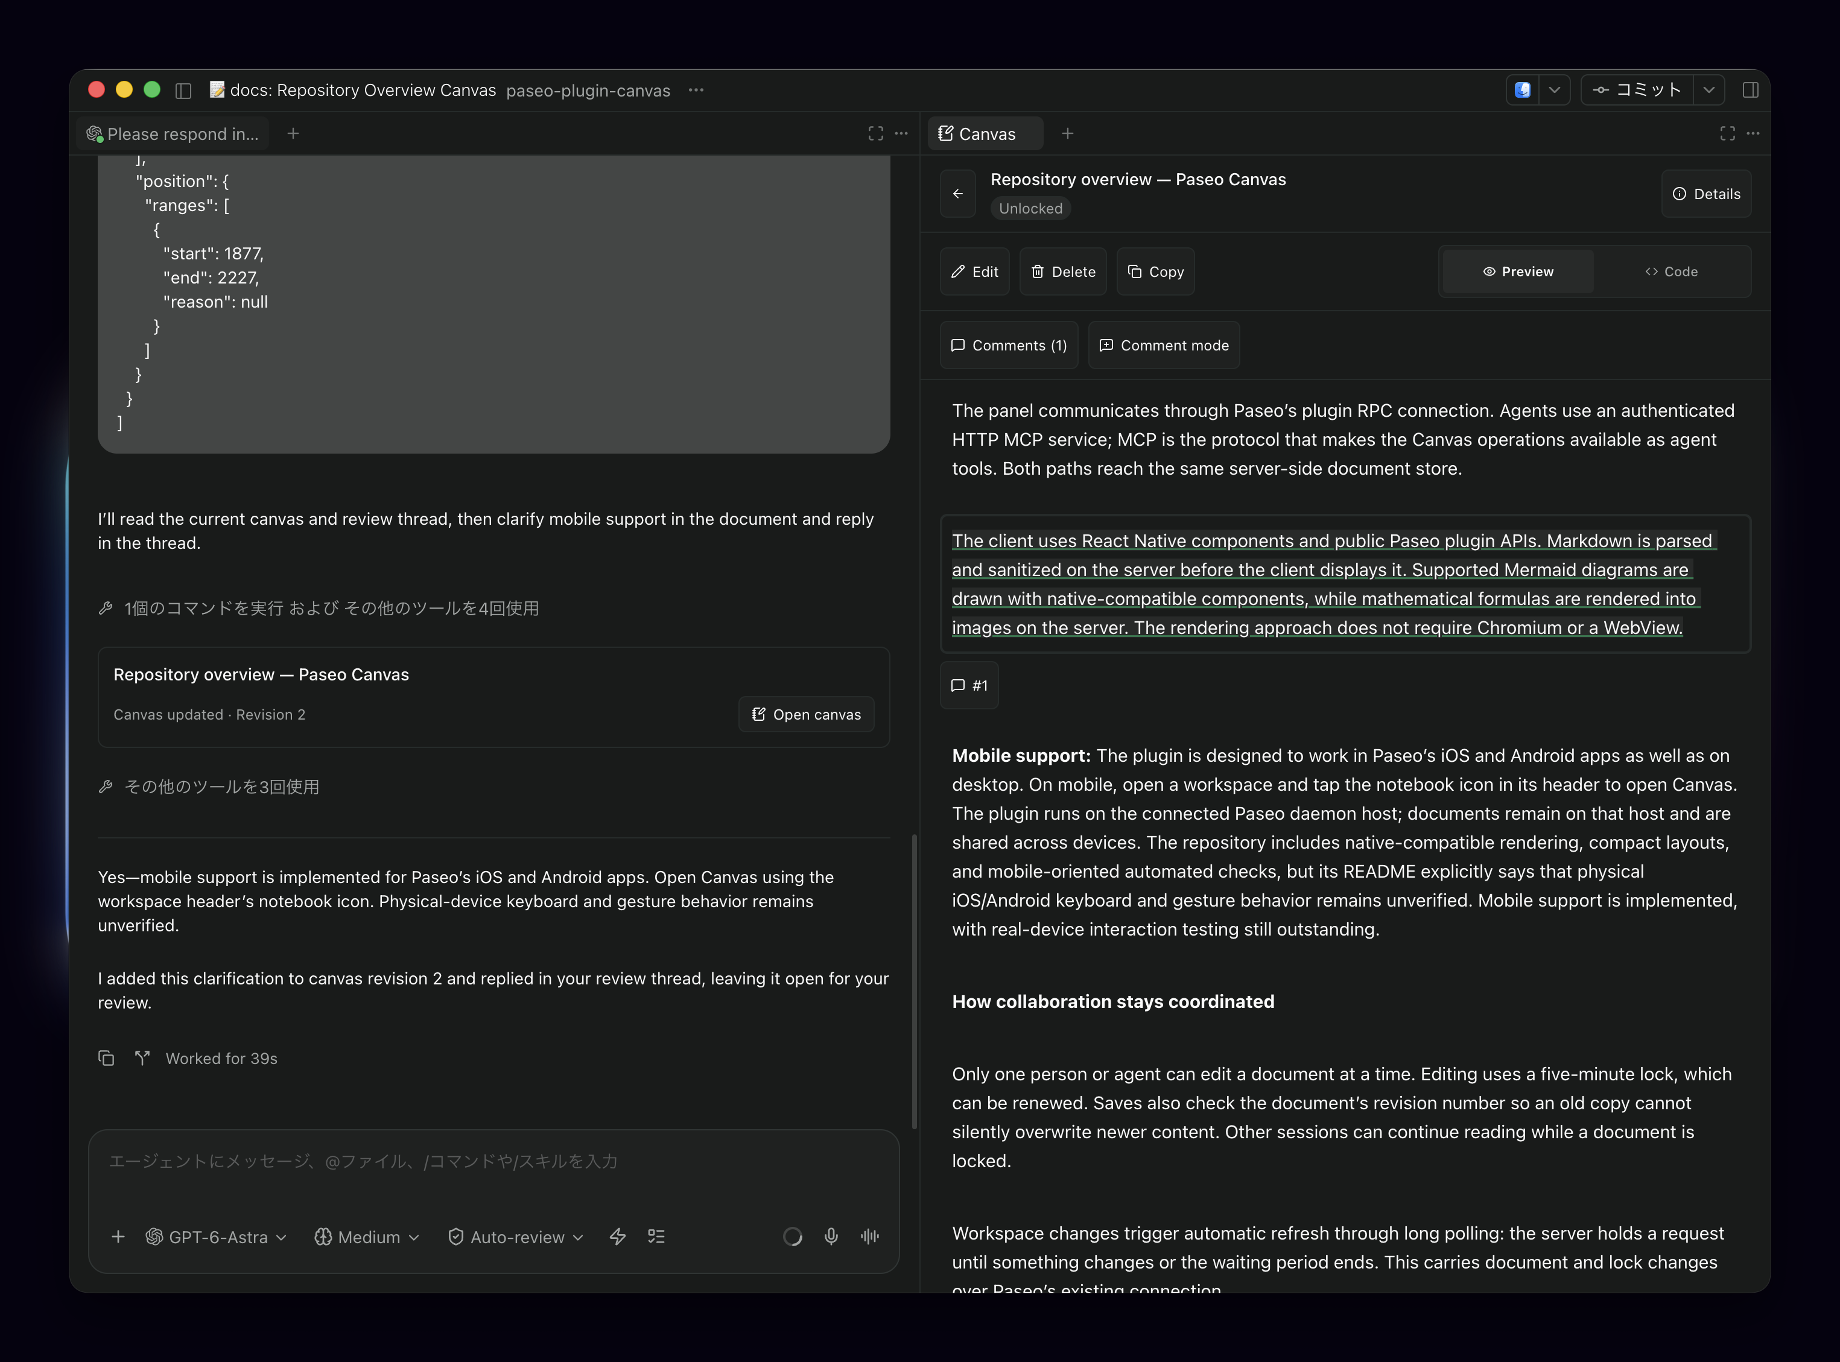Click the コミット commit button
Screen dimensions: 1840x1362
(1637, 90)
